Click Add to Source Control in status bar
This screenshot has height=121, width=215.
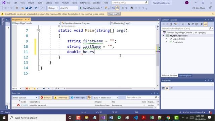point(192,112)
